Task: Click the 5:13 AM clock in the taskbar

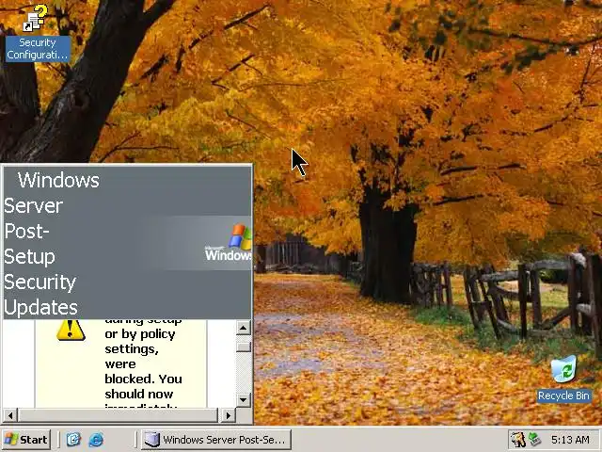Action: point(570,440)
